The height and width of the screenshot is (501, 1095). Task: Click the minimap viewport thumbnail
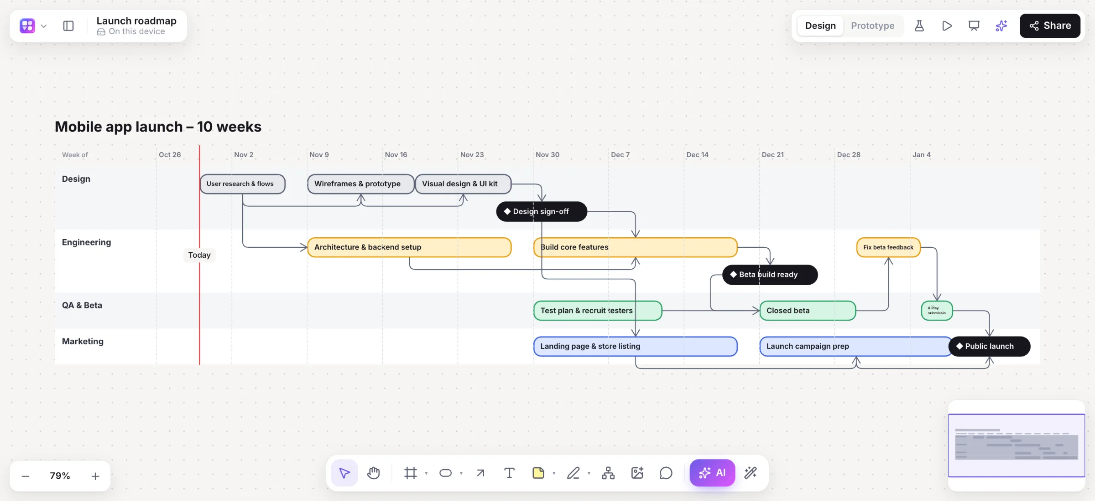tap(1016, 445)
